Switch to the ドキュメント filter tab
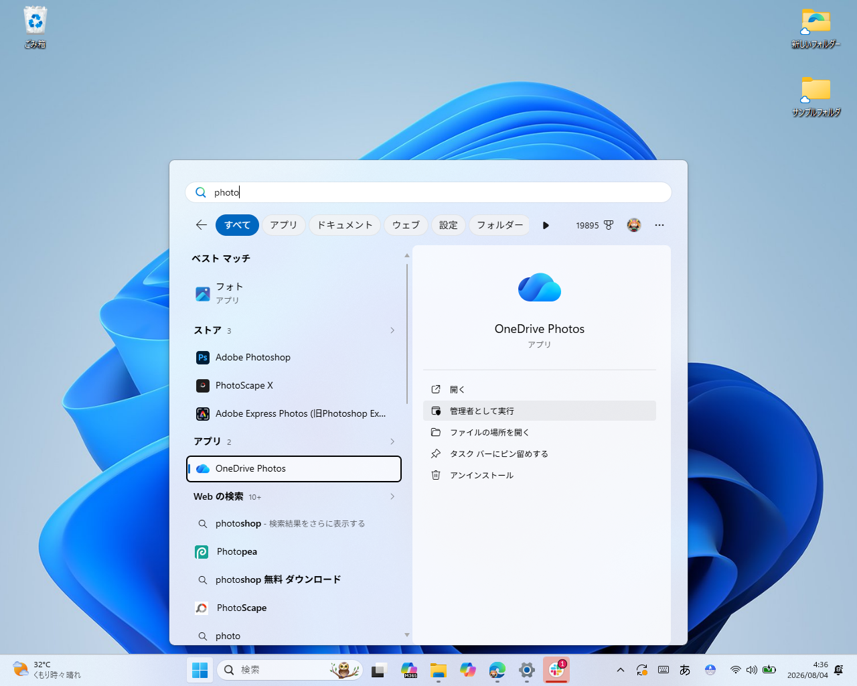 [x=345, y=225]
